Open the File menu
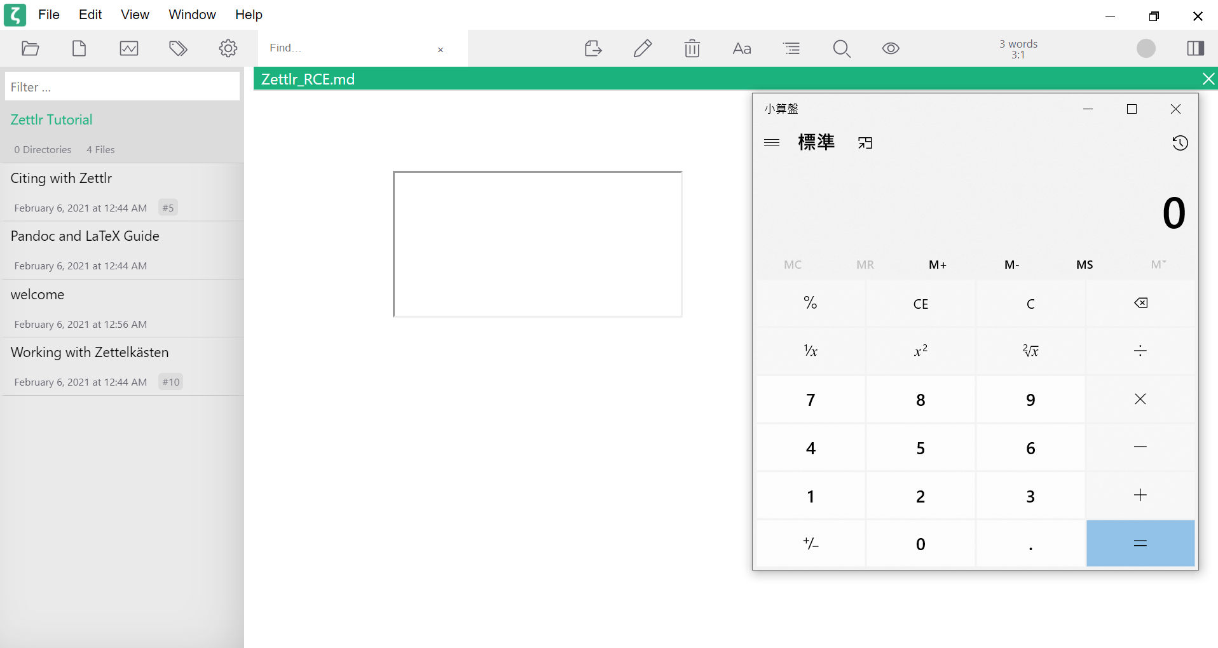The height and width of the screenshot is (648, 1218). [49, 15]
